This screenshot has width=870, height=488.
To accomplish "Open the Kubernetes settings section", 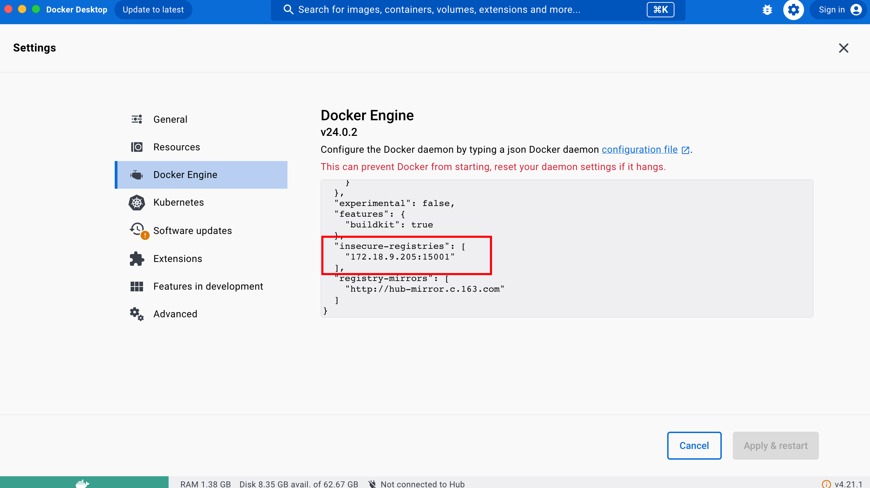I will point(201,203).
